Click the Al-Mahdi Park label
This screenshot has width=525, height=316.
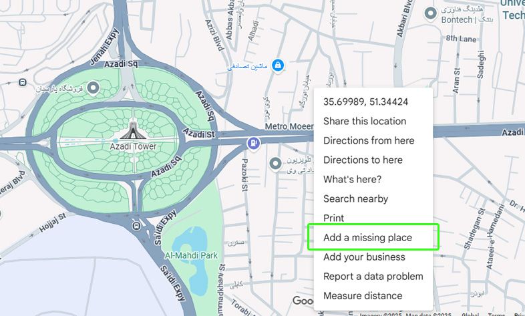[191, 255]
